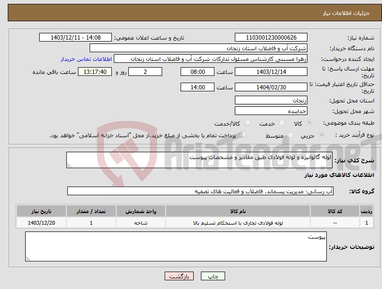Click the general description text area
The image size is (382, 289).
[x=199, y=160]
